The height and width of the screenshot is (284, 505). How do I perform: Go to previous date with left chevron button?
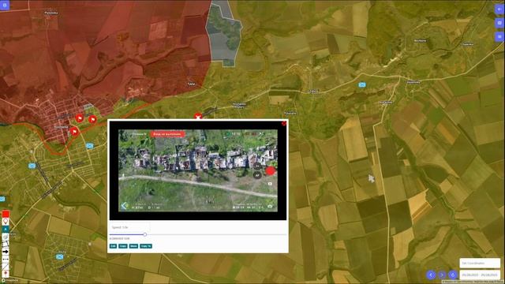pyautogui.click(x=431, y=275)
